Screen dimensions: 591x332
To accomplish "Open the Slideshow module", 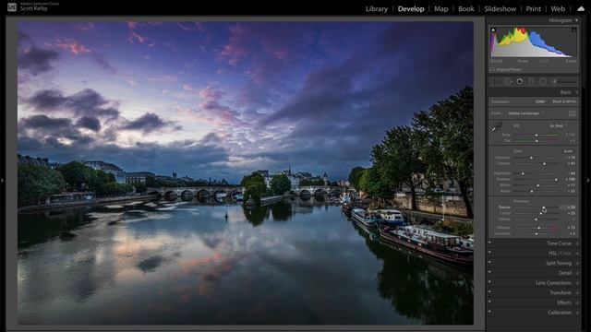I will (x=501, y=8).
